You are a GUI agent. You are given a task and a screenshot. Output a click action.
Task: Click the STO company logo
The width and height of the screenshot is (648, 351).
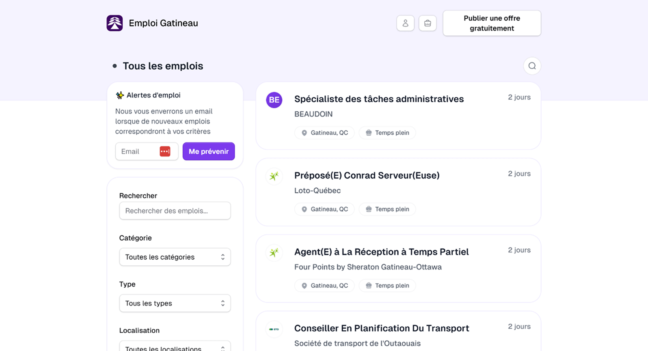pos(274,329)
